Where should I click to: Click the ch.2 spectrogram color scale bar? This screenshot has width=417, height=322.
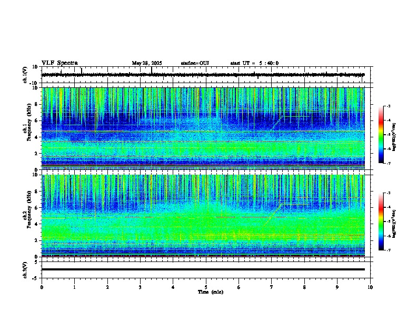381,222
